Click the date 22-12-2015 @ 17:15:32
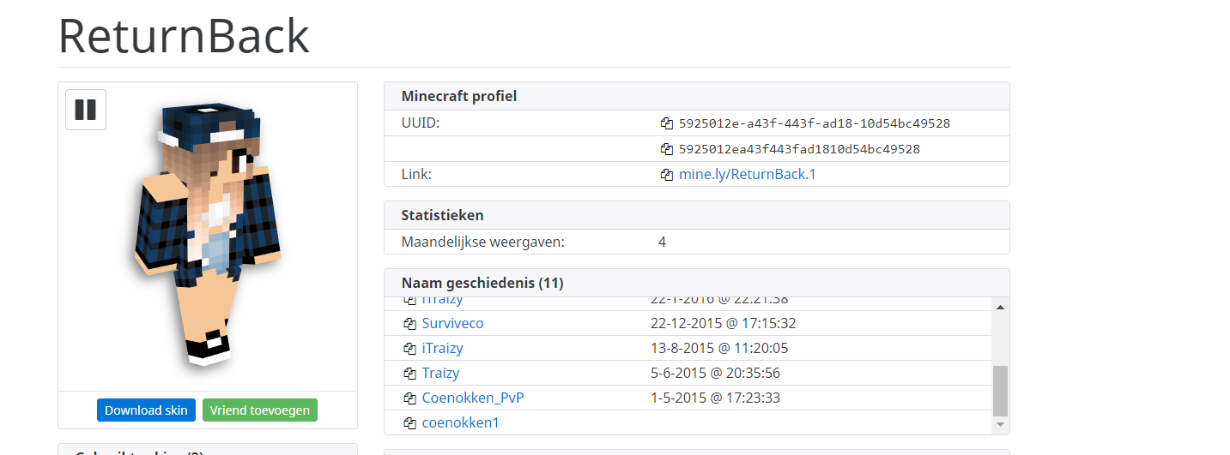This screenshot has height=455, width=1230. click(x=724, y=324)
